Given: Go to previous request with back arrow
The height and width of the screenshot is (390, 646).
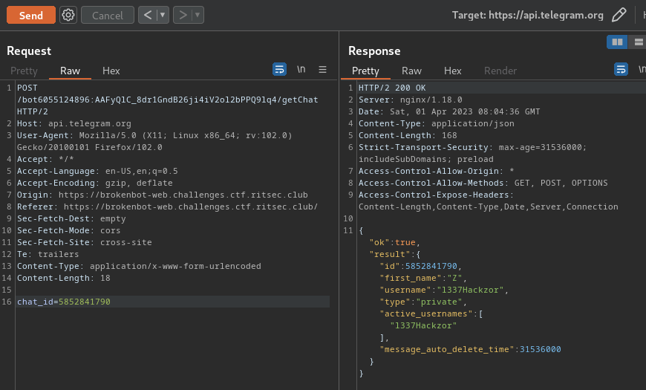Looking at the screenshot, I should [148, 16].
